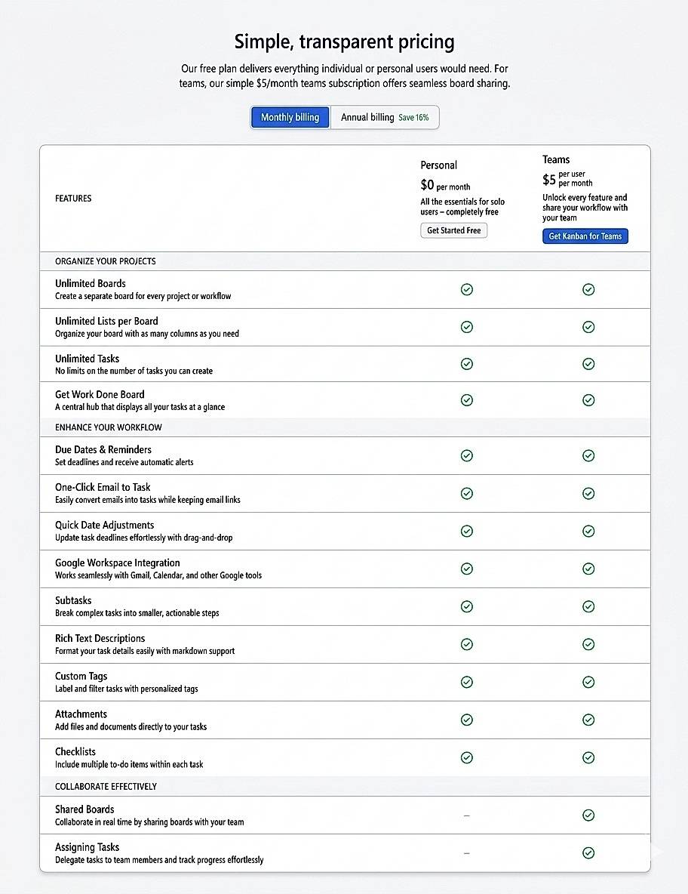Click Personal dash for Shared Boards

tap(466, 815)
